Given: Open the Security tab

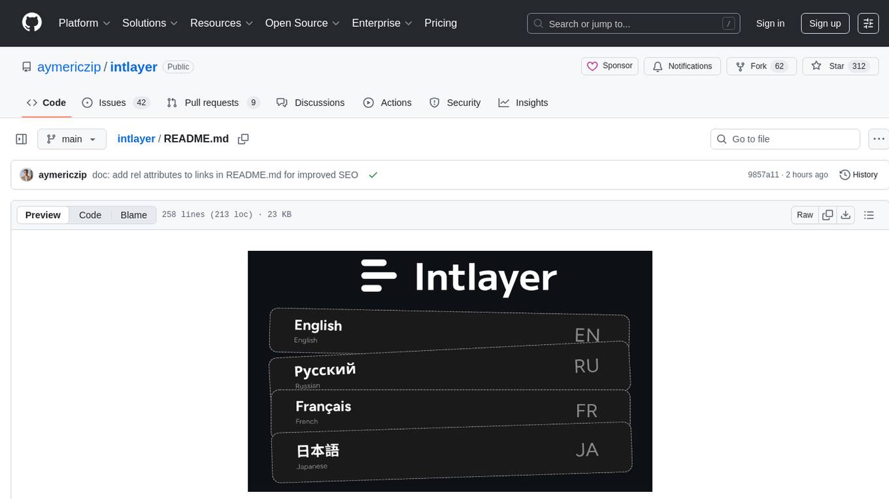Looking at the screenshot, I should [x=455, y=103].
